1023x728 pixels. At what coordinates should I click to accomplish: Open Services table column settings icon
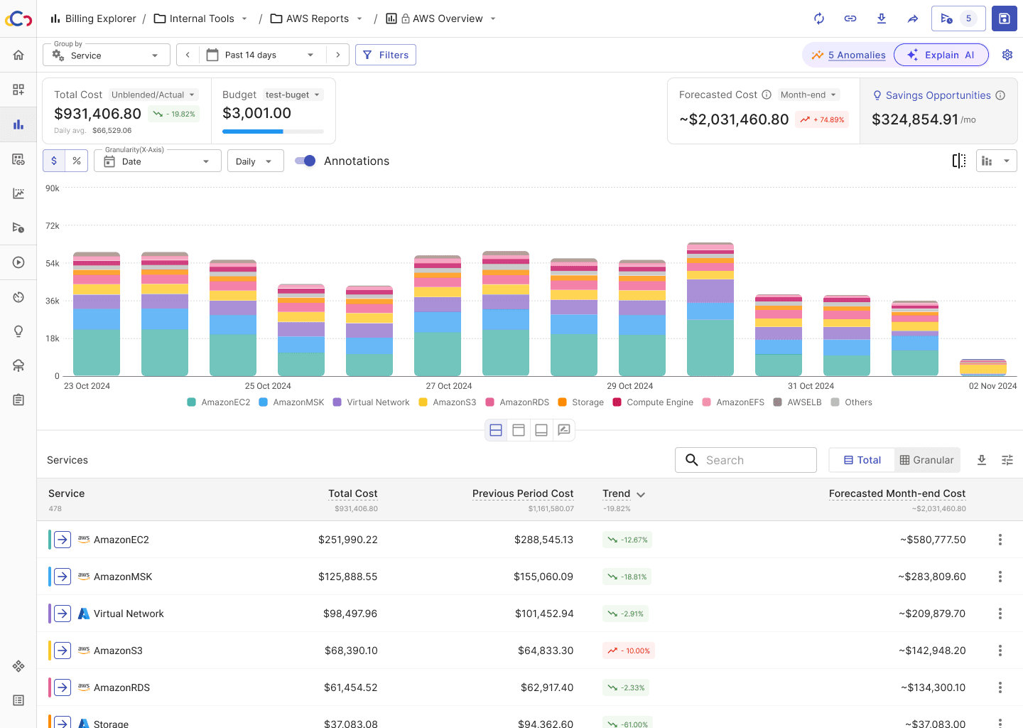tap(1007, 460)
